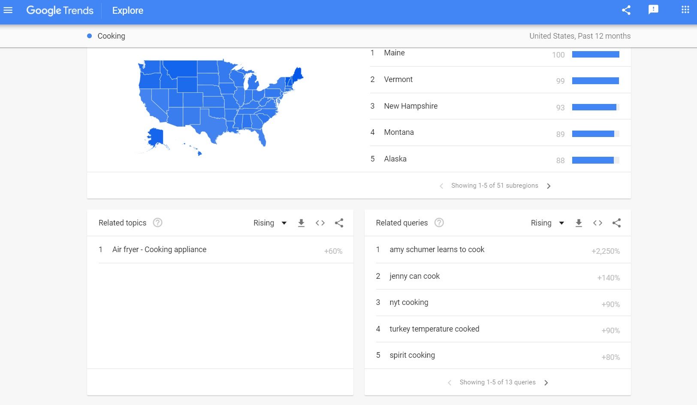Image resolution: width=697 pixels, height=405 pixels.
Task: Open the hamburger main menu
Action: (x=8, y=10)
